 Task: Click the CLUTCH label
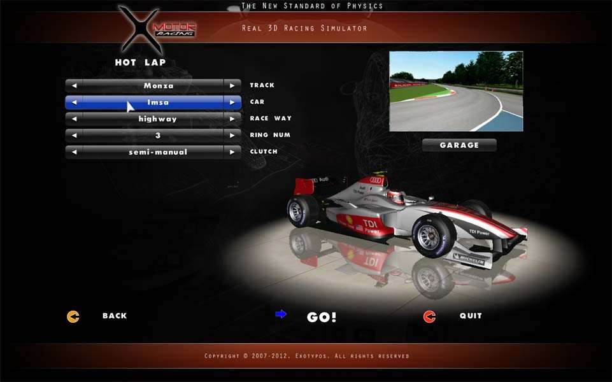click(264, 152)
